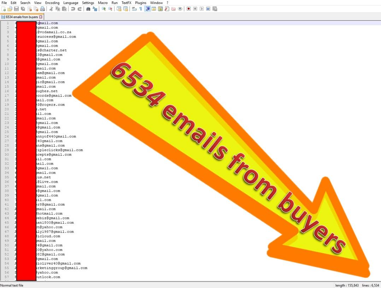Open the Language menu
The height and width of the screenshot is (288, 381).
pos(71,2)
